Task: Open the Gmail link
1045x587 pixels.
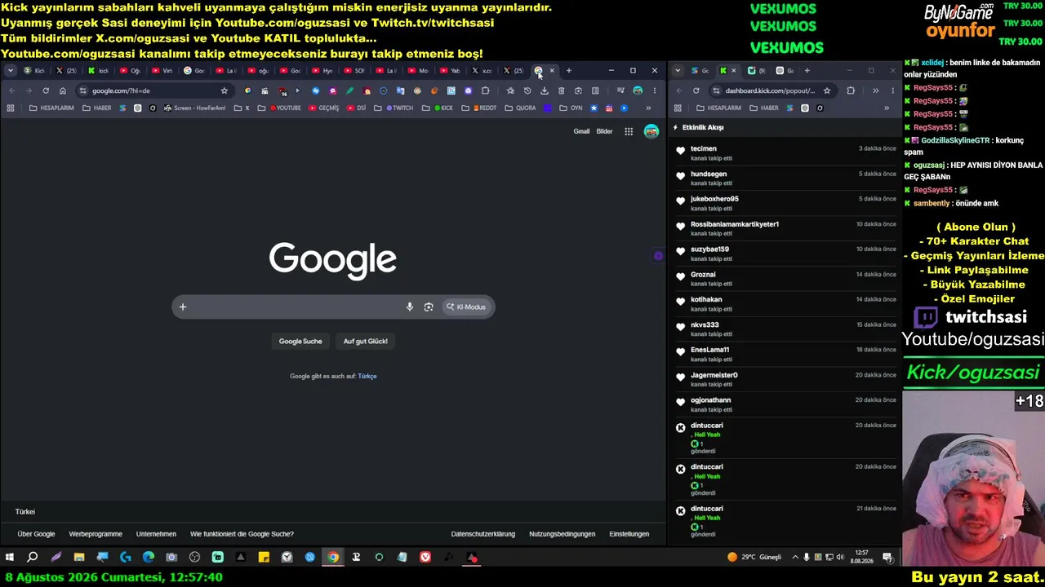Action: pos(581,131)
